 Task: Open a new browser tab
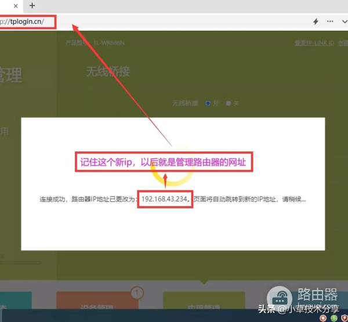[32, 6]
